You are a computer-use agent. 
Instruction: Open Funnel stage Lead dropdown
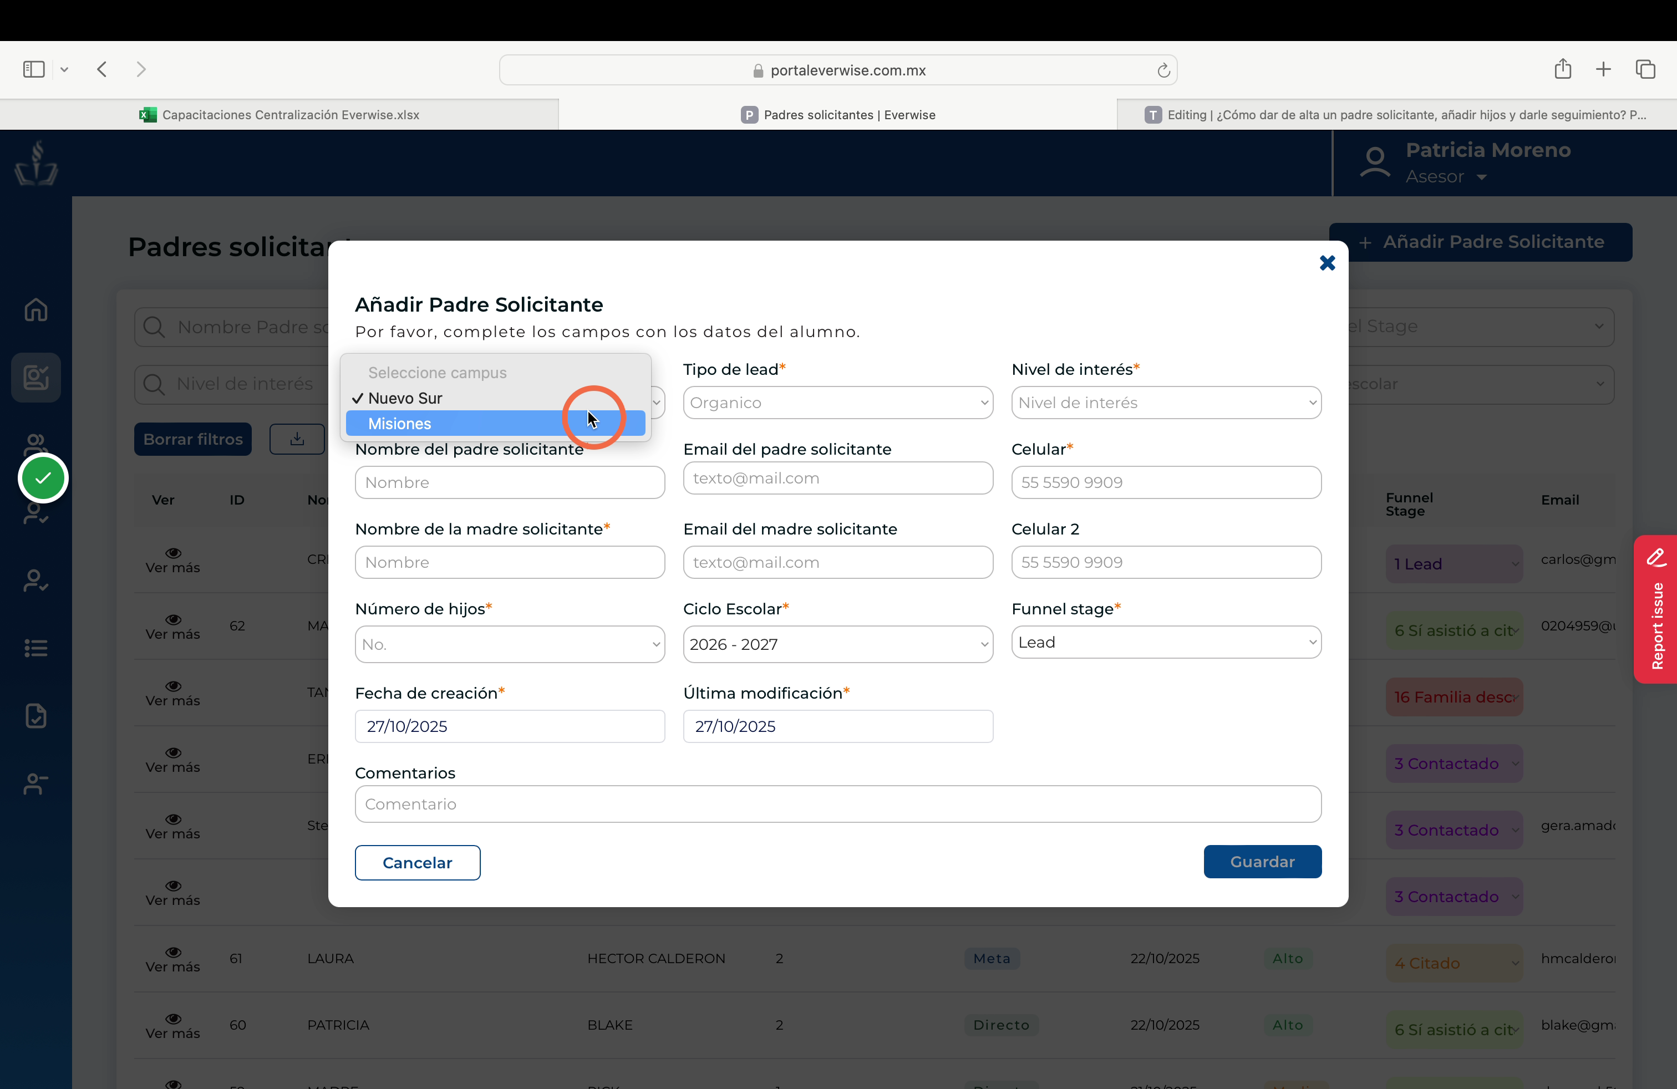pos(1166,642)
